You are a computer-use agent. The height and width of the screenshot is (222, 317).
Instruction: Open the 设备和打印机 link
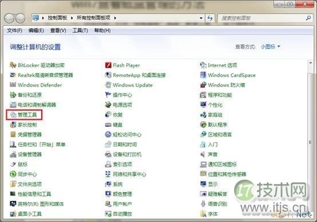pos(127,154)
